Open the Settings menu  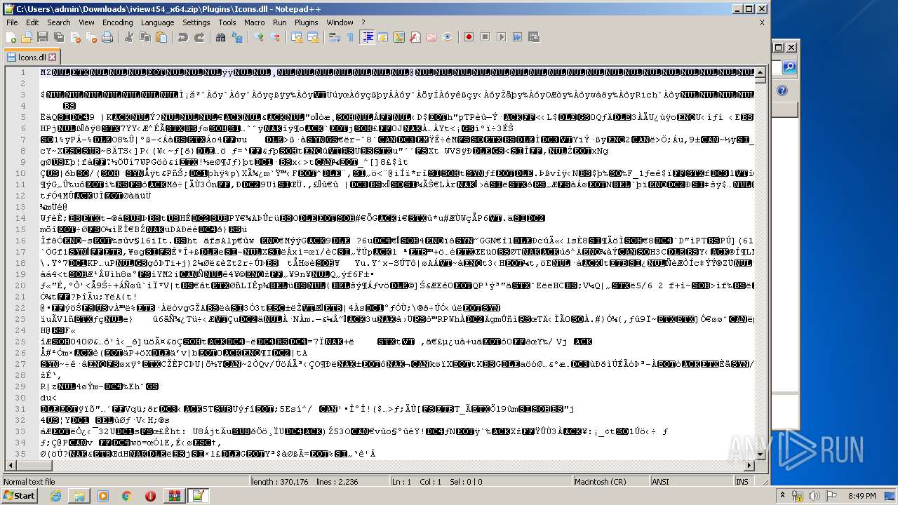pos(196,22)
